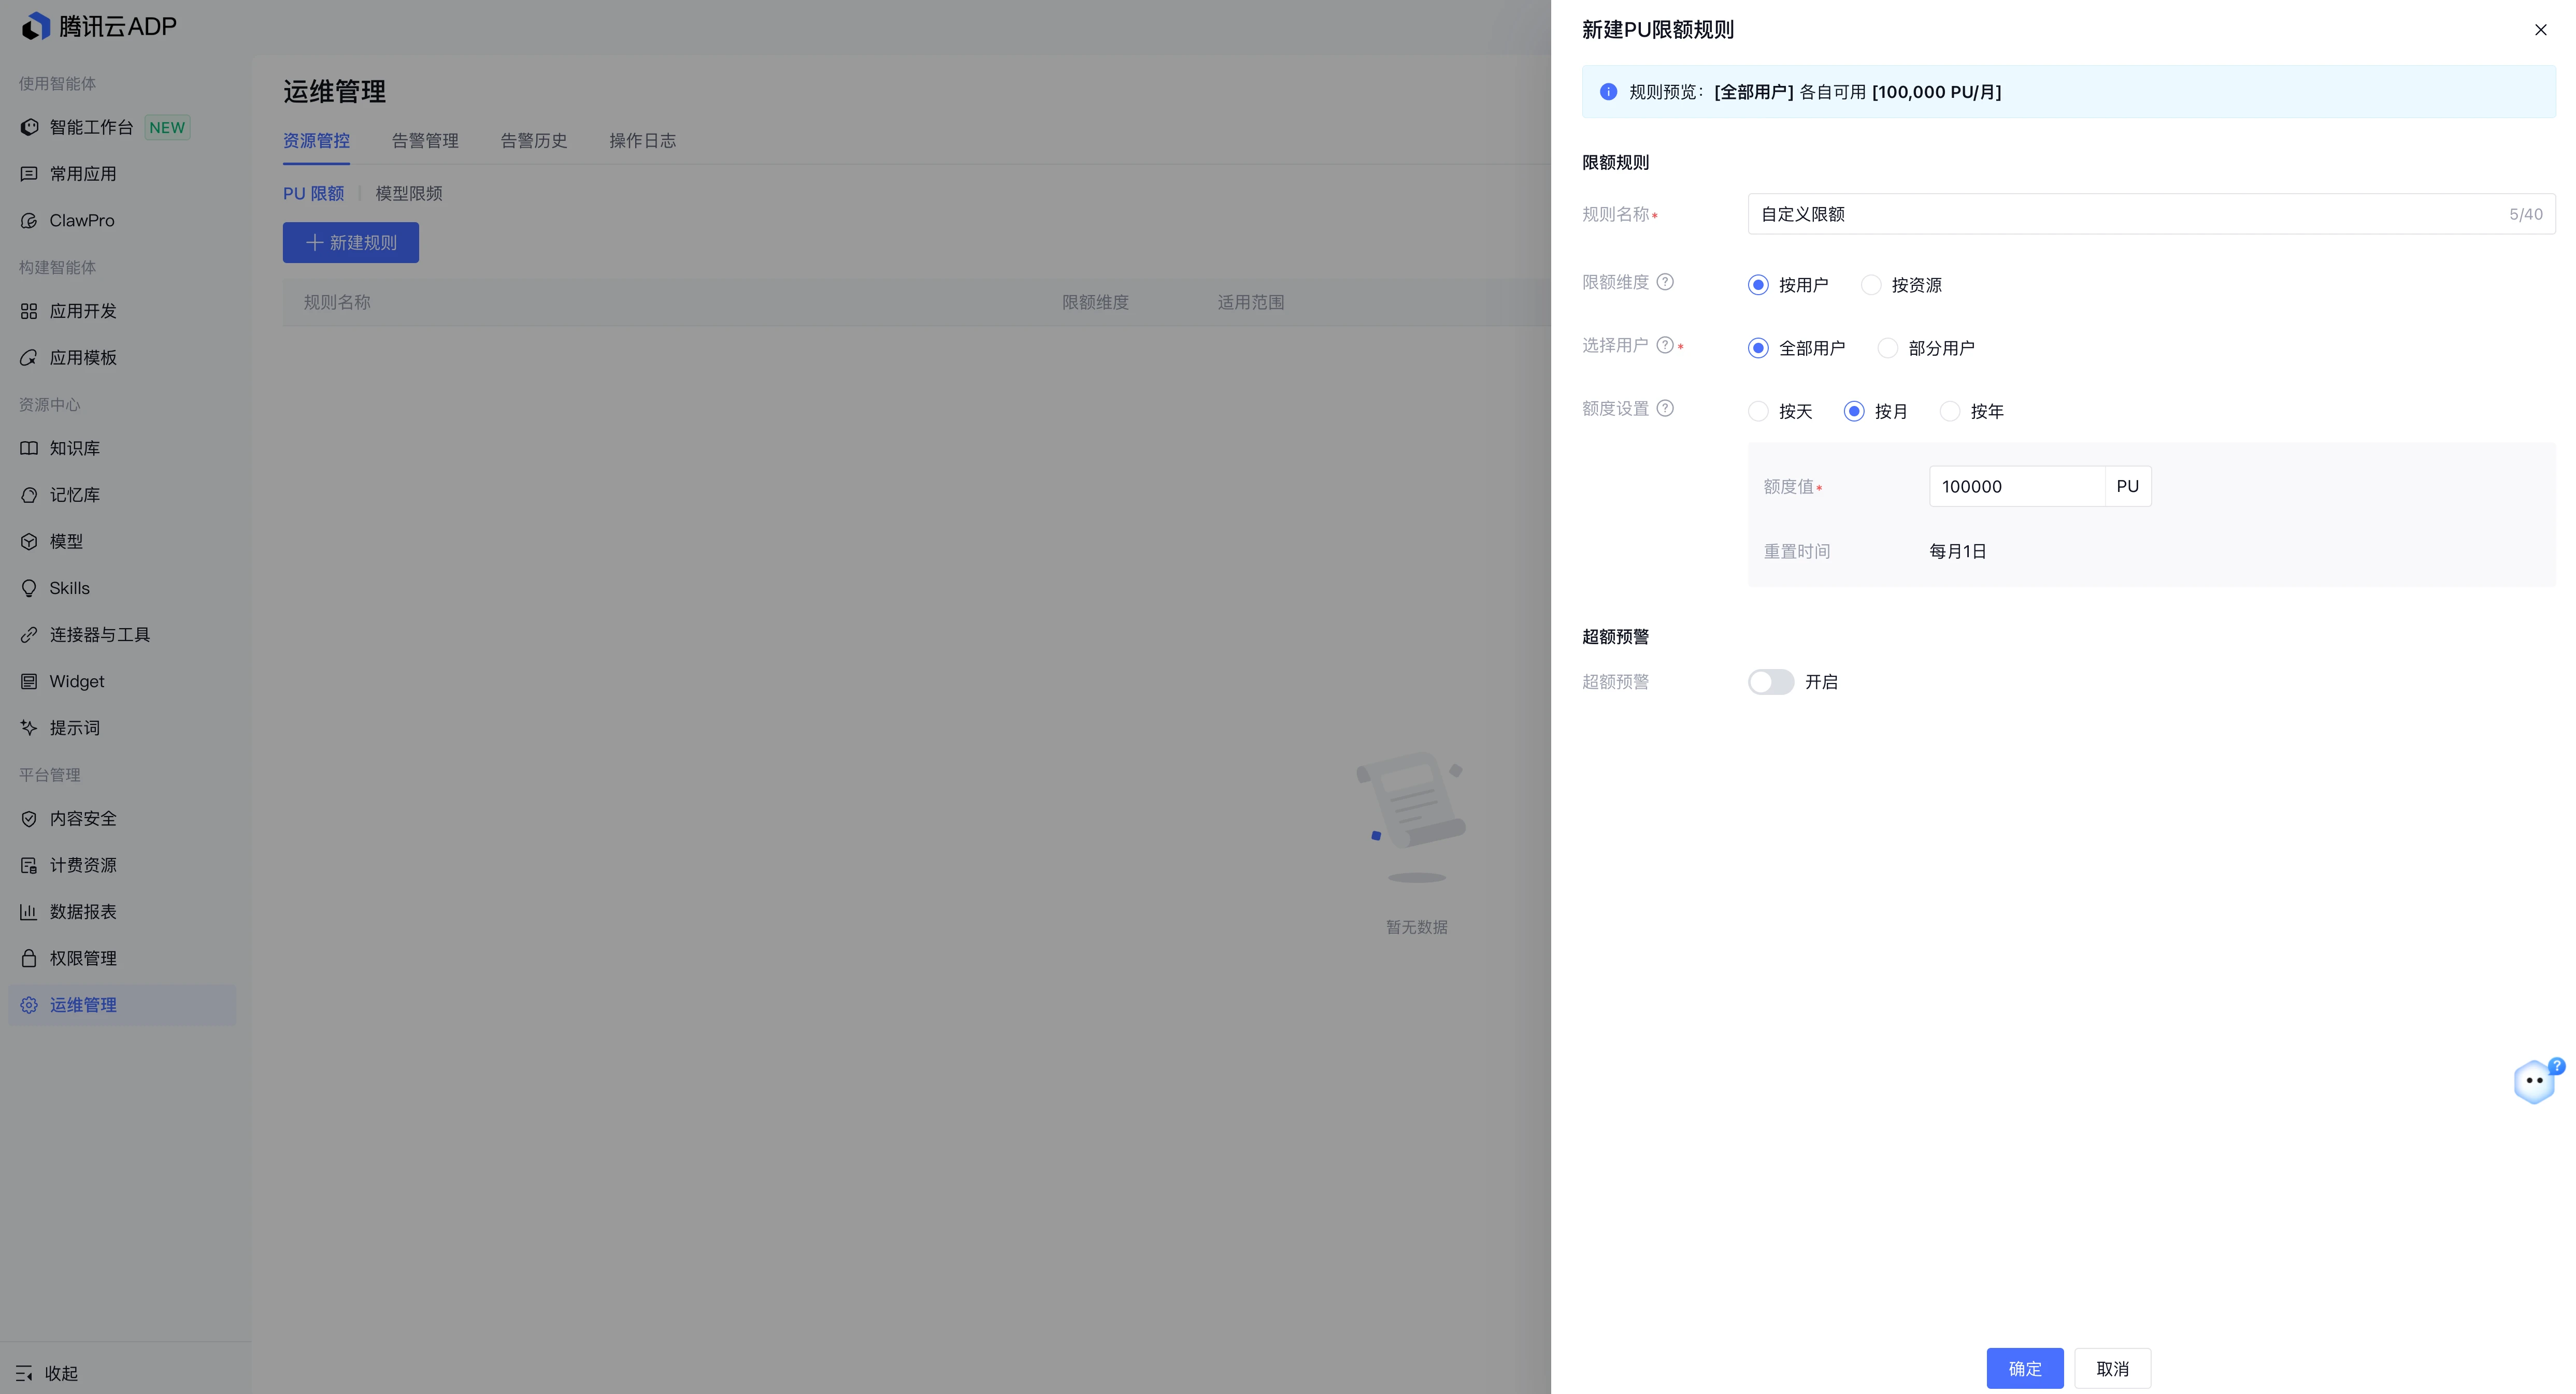Click the 规则名称 input field

pos(2151,214)
